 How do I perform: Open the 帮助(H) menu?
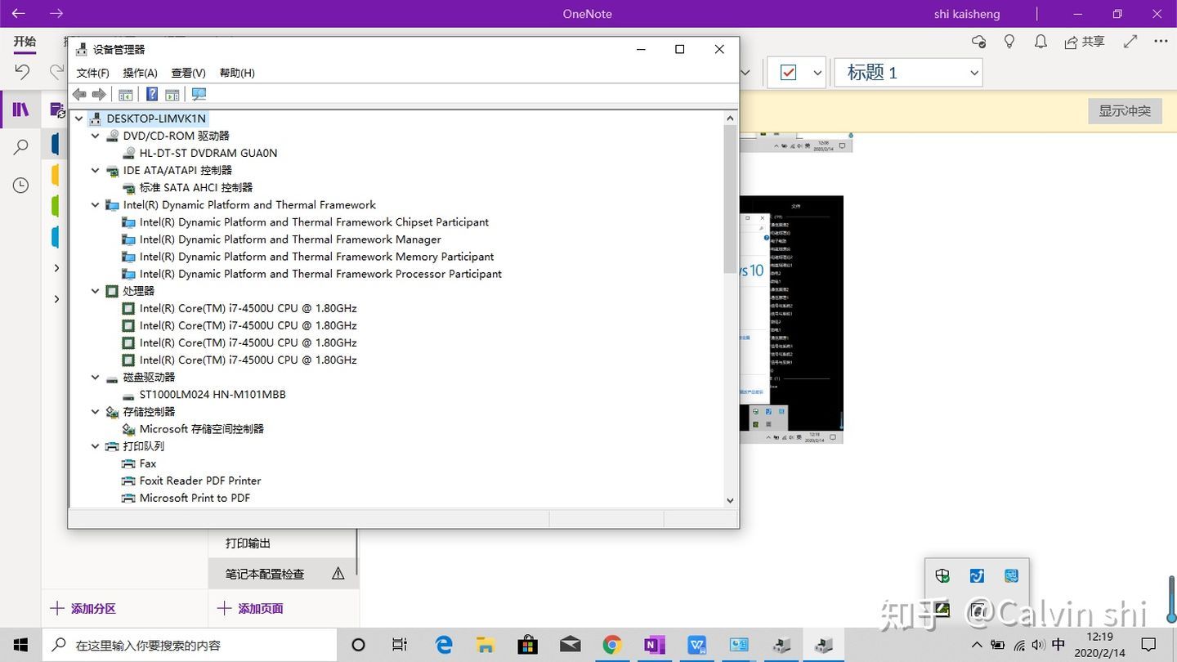(237, 73)
